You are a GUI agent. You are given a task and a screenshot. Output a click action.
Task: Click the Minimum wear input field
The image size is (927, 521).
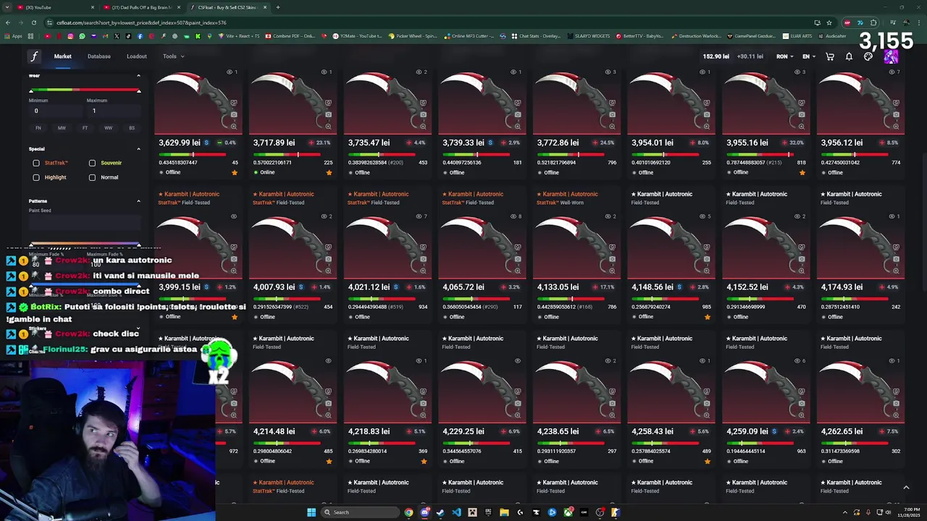55,111
